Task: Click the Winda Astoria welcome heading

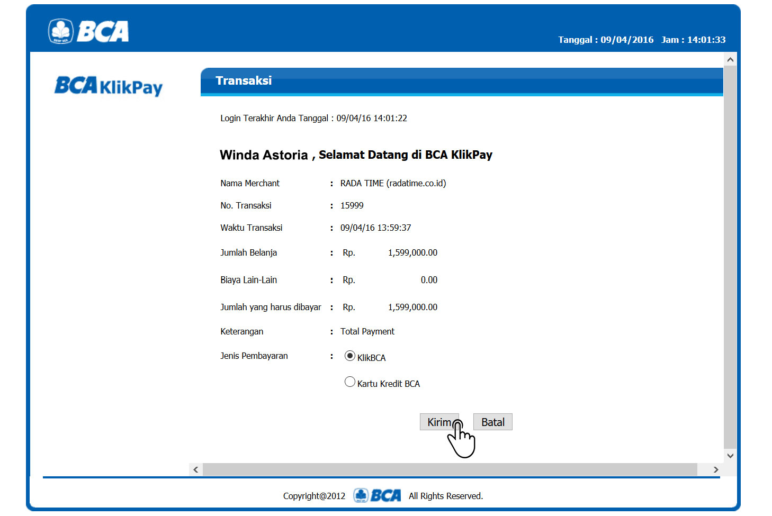Action: [356, 155]
